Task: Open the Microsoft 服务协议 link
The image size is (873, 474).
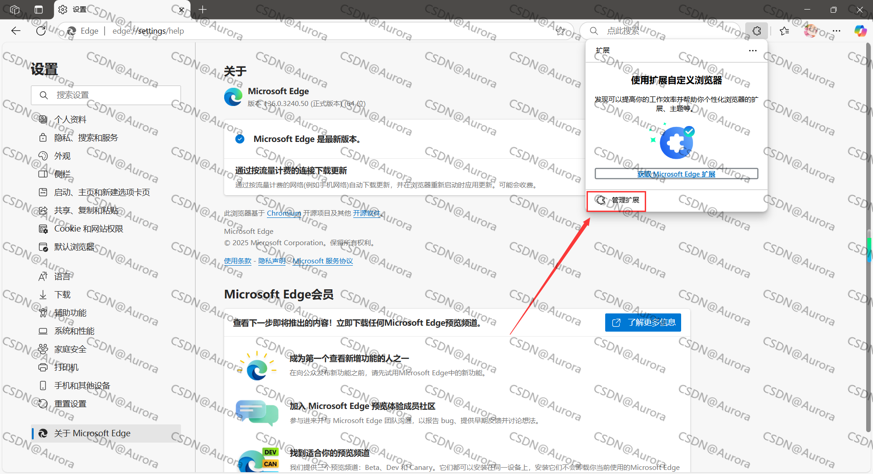Action: (323, 261)
